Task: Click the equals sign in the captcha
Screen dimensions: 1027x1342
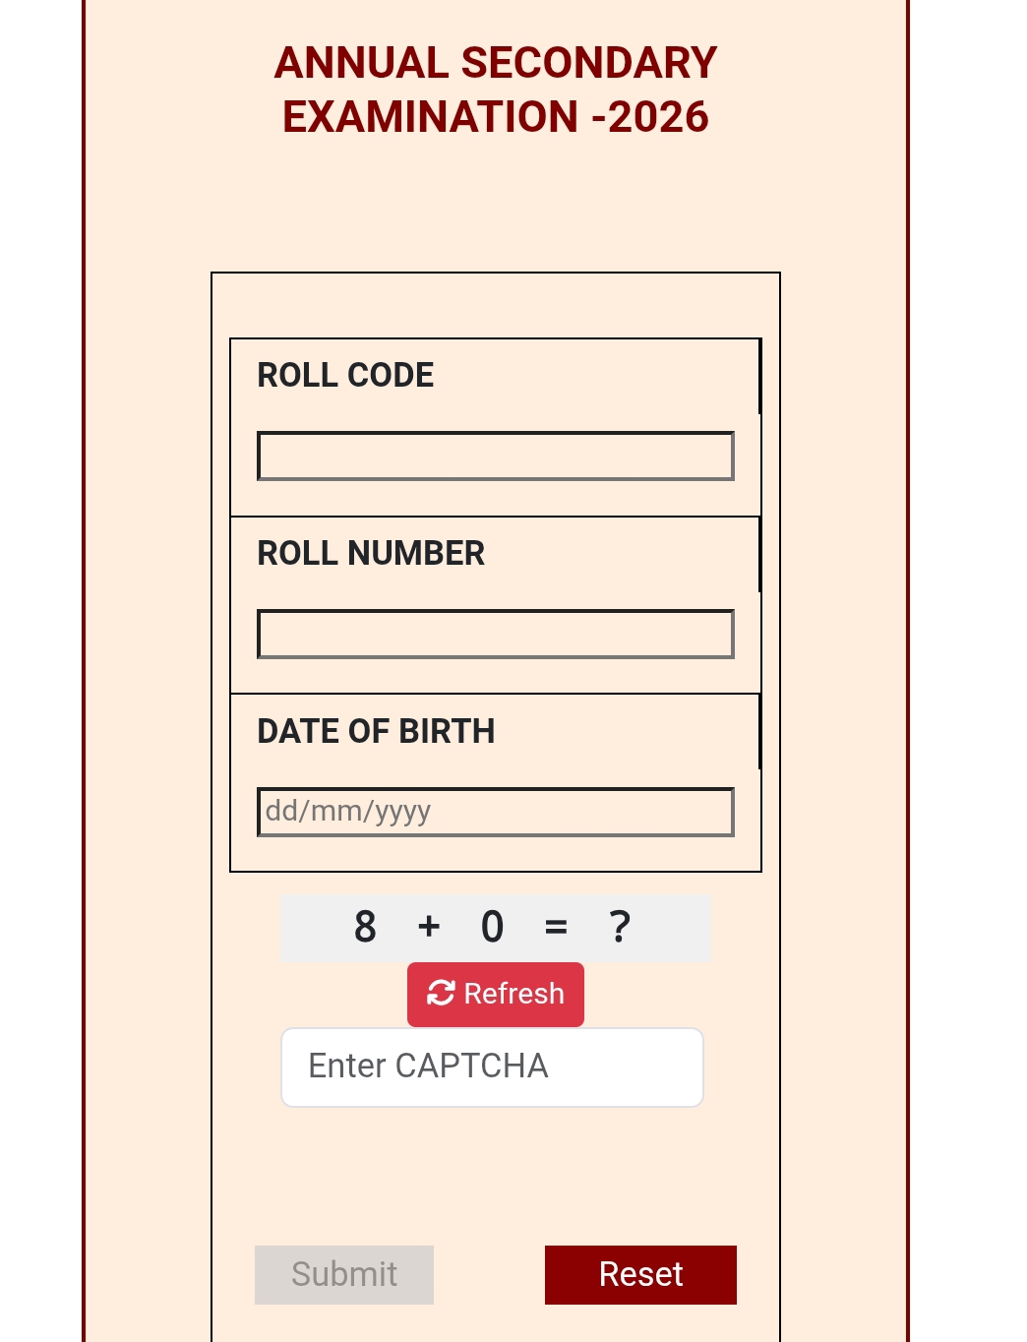Action: click(x=556, y=927)
